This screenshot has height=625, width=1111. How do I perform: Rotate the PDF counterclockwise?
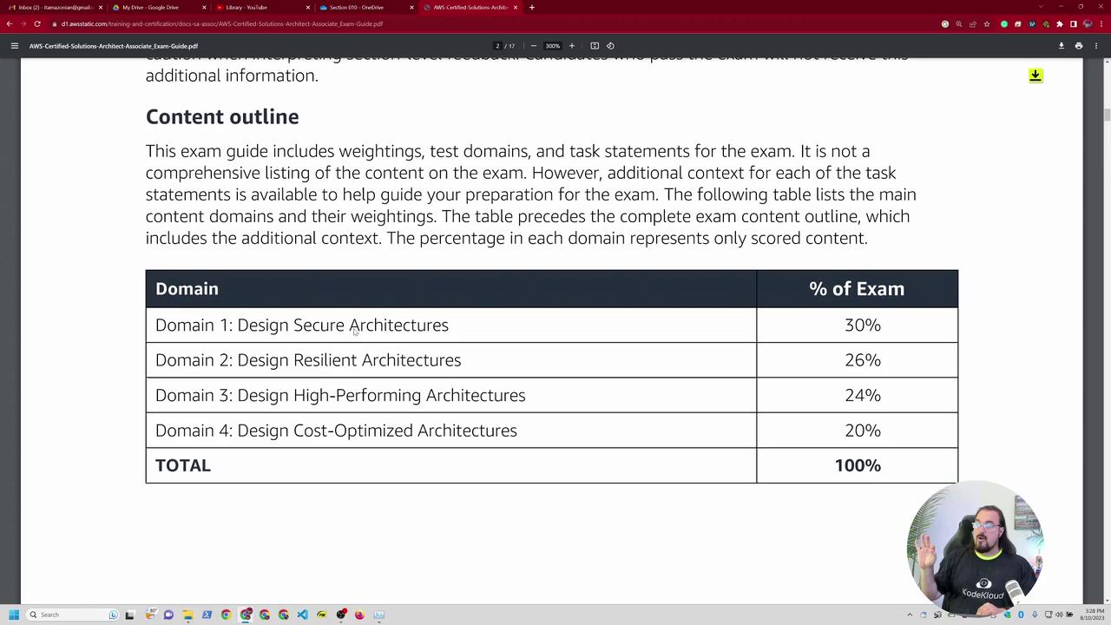[610, 46]
